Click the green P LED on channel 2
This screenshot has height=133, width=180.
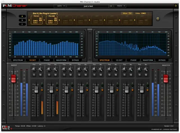[57, 85]
